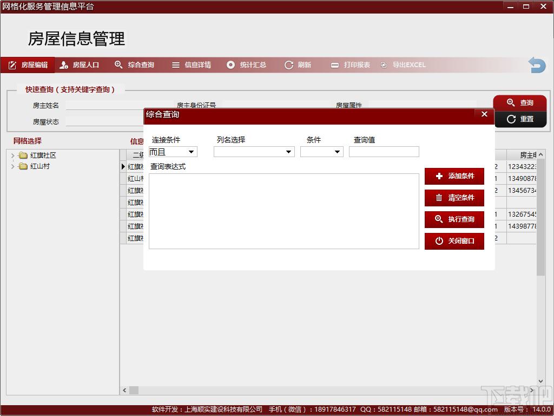Expand the 红旗社区 tree node
Image resolution: width=554 pixels, height=416 pixels.
(13, 155)
